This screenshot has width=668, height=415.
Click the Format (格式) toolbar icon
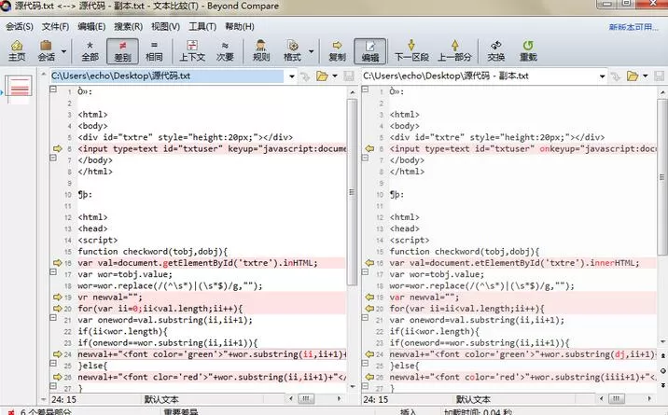point(292,50)
